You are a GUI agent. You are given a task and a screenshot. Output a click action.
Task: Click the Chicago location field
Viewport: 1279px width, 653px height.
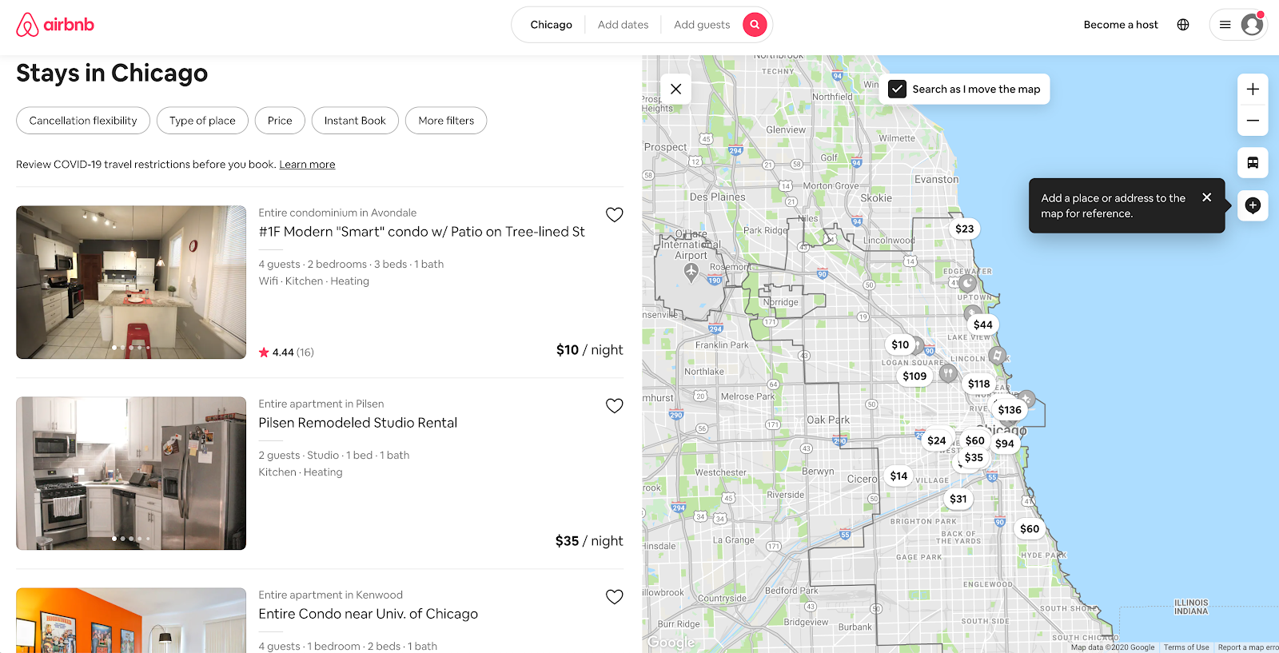551,25
